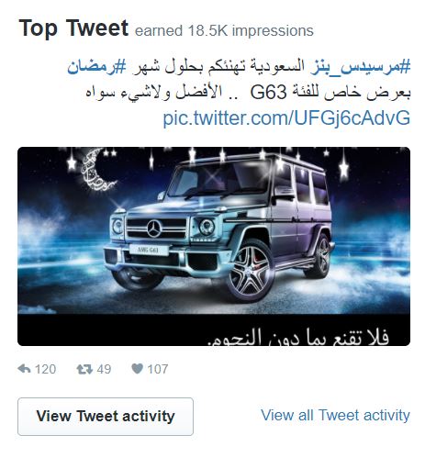Click the Top Tweet heading

(x=73, y=28)
